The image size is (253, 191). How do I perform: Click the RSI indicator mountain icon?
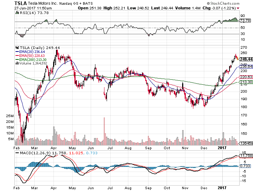click(x=17, y=13)
